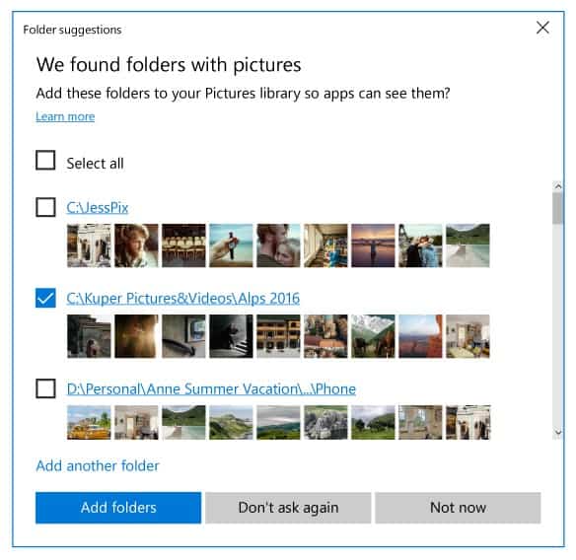Select the yellow taxi thumbnail in Phone folder
576x560 pixels.
[89, 422]
